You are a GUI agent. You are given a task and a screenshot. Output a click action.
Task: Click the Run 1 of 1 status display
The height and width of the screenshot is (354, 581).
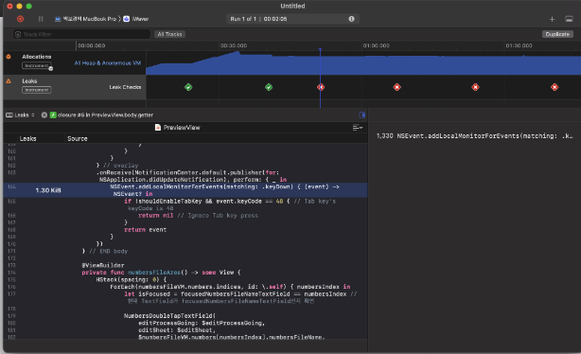292,19
